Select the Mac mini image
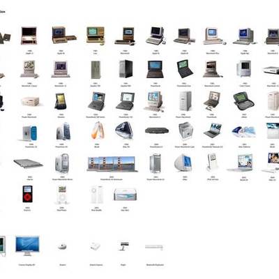This screenshot has height=279, width=279. pos(125,195)
